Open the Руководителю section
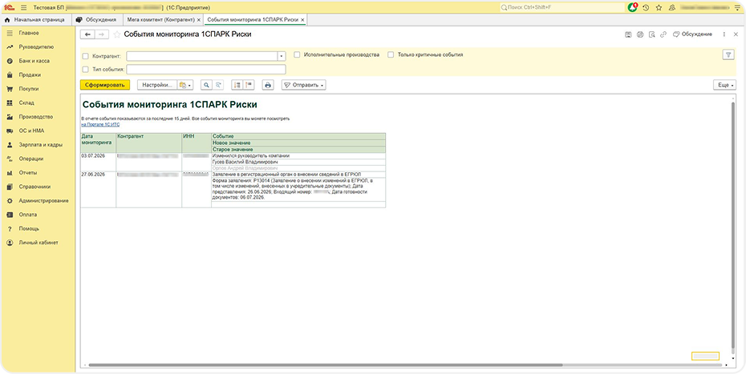The height and width of the screenshot is (374, 746). click(x=36, y=47)
